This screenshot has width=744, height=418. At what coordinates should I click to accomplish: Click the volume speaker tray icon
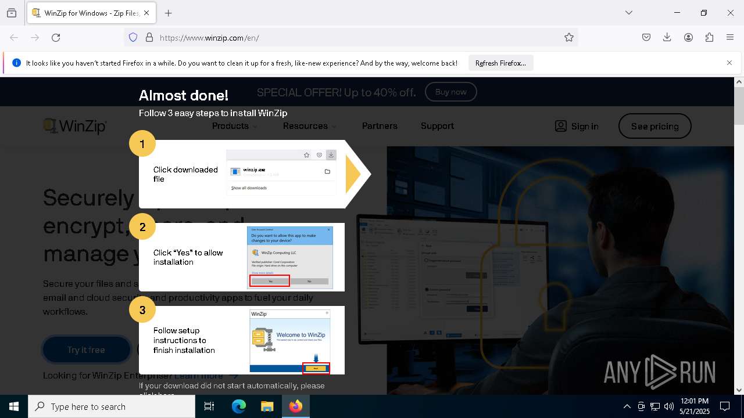point(669,406)
